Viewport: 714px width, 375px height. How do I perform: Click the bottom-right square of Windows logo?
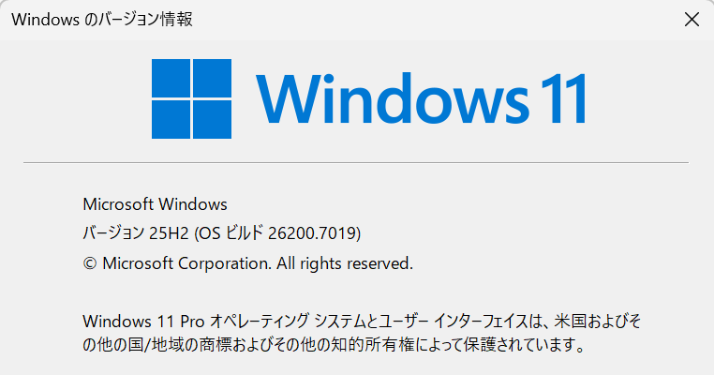(x=211, y=116)
